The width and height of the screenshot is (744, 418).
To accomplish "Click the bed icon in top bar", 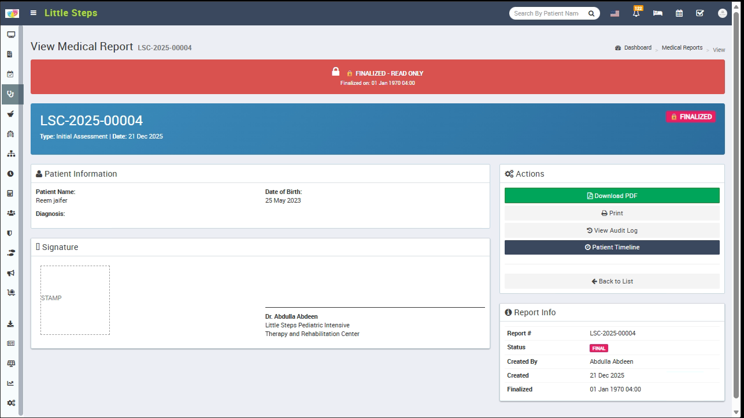I will (658, 13).
